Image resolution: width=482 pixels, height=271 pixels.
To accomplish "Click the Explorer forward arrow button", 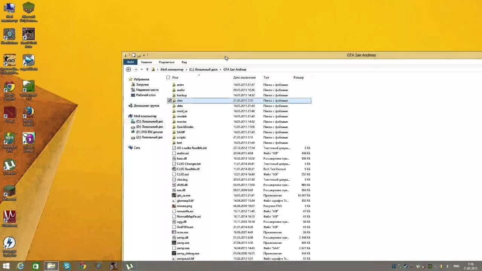I will point(136,70).
